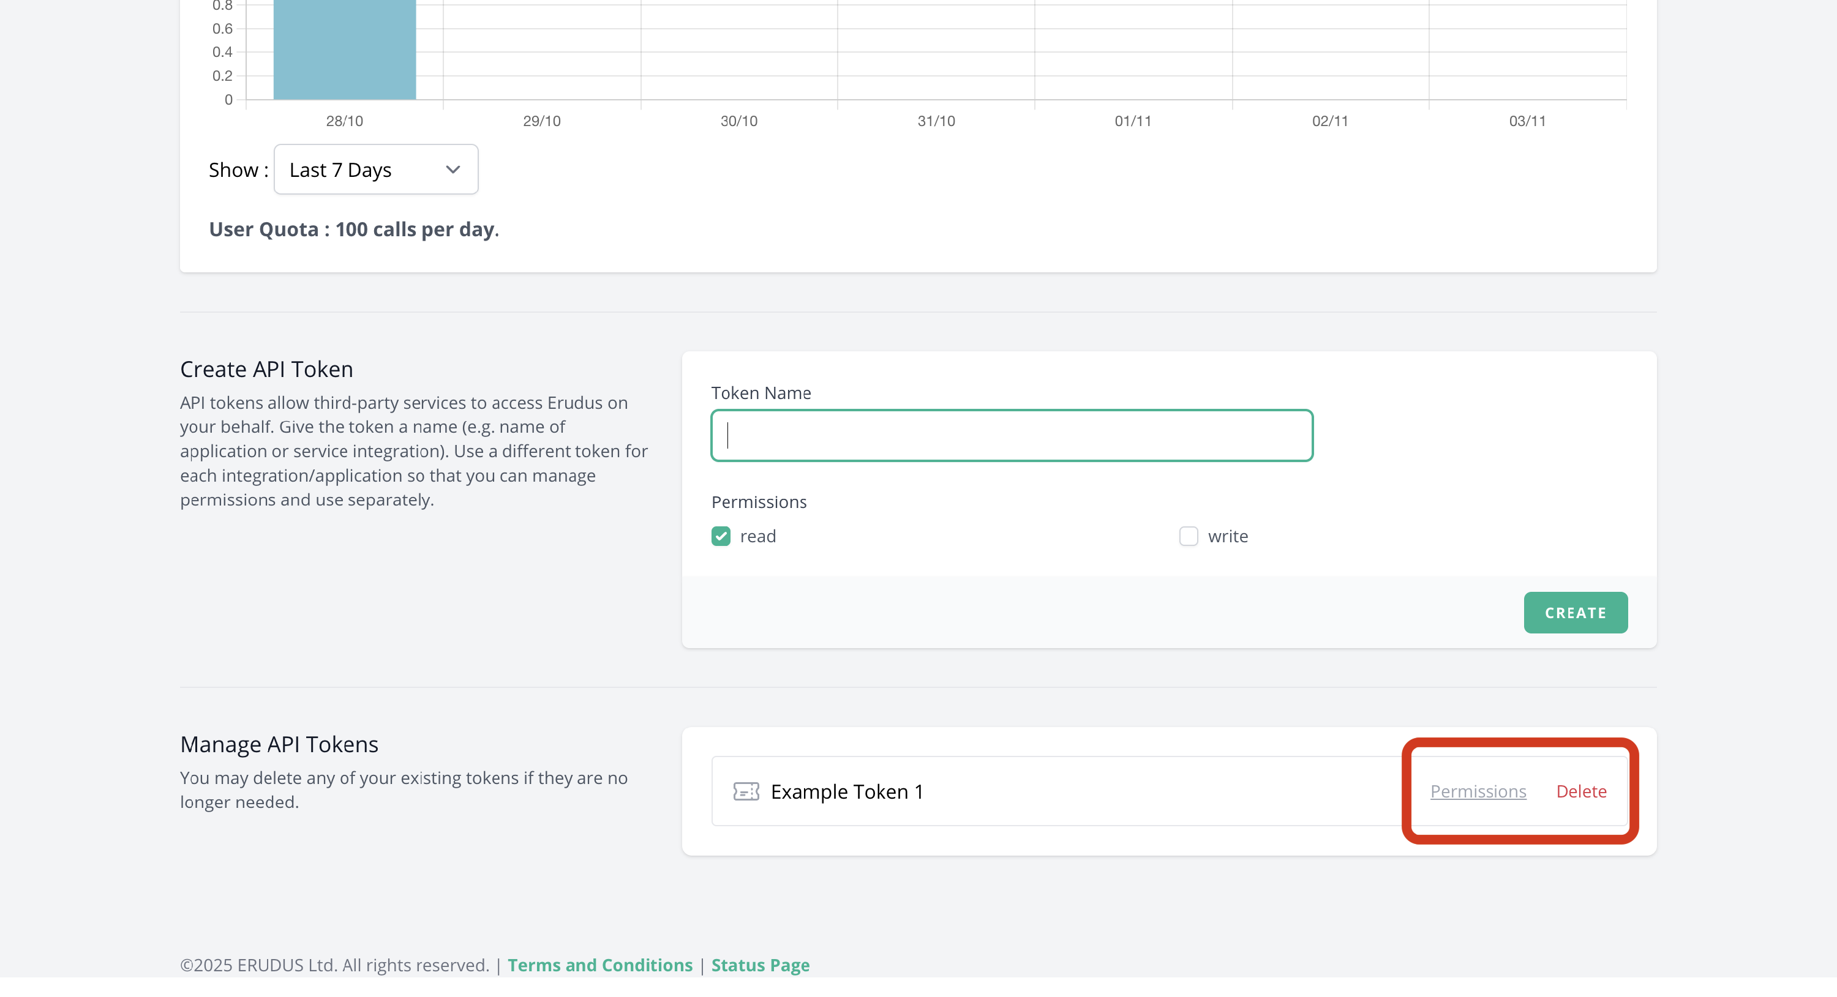
Task: Click the 29/10 axis date label
Action: (541, 121)
